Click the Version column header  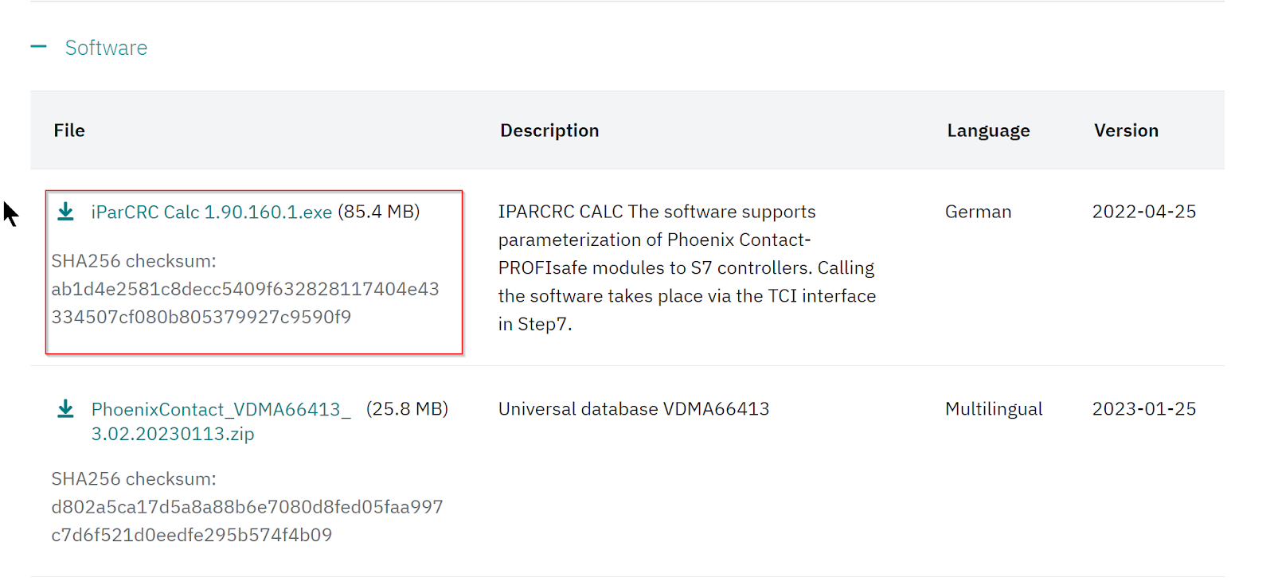click(x=1126, y=131)
